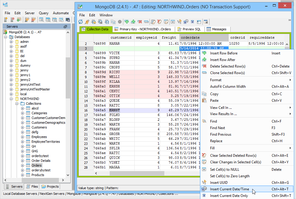Click the table with green circle toolbar icon
Image resolution: width=296 pixels, height=199 pixels.
(x=19, y=20)
